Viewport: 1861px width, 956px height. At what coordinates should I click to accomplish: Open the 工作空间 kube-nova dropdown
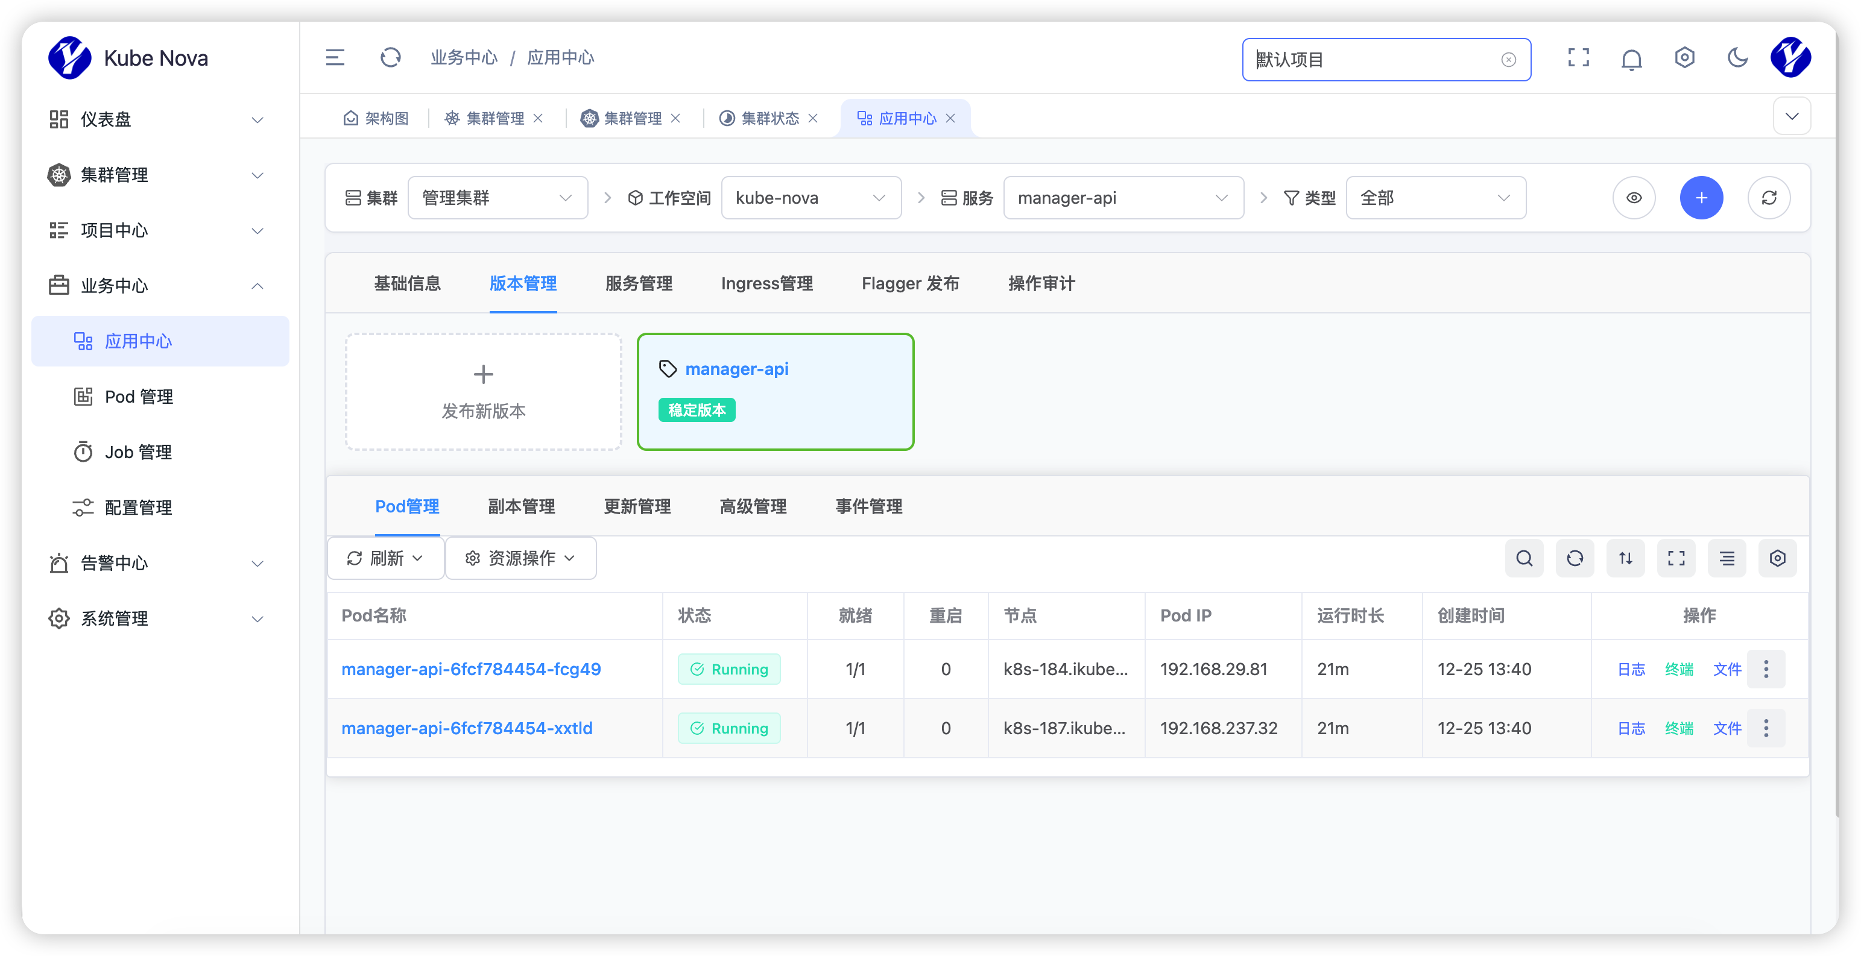[x=810, y=198]
